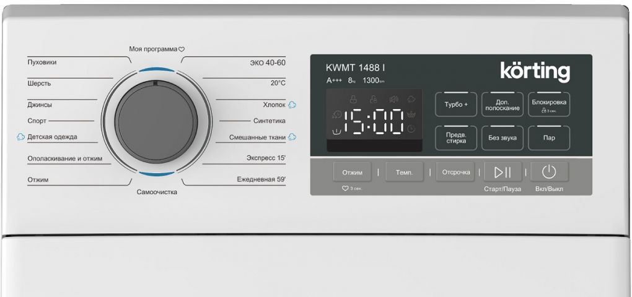Toggle the Без звука mute option
This screenshot has width=632, height=297.
point(502,137)
